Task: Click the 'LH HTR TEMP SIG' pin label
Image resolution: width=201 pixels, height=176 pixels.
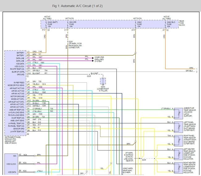Action: tap(17, 132)
